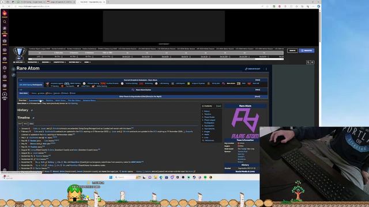369x207 pixels.
Task: Click the edit pencil next to History heading
Action: [x=32, y=110]
